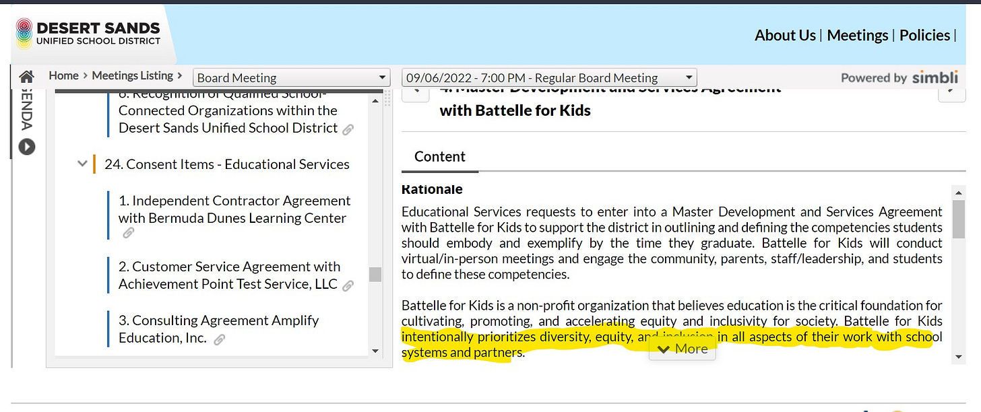Screen dimensions: 981x412
Task: Click the content pane scroll down arrow
Action: point(959,357)
